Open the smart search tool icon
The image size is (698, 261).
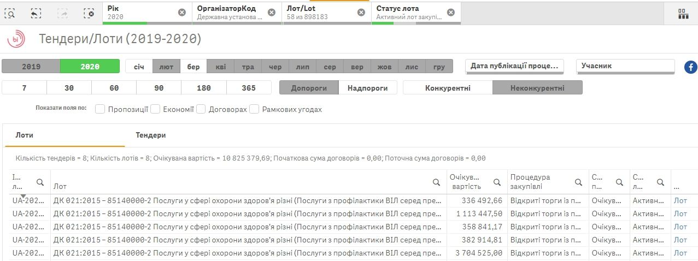coord(10,13)
